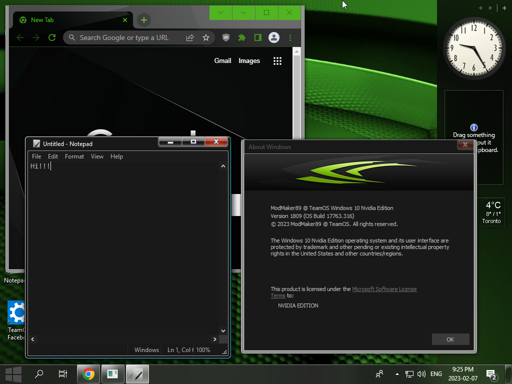This screenshot has width=512, height=384.
Task: Close the About Windows dialog
Action: coord(465,144)
